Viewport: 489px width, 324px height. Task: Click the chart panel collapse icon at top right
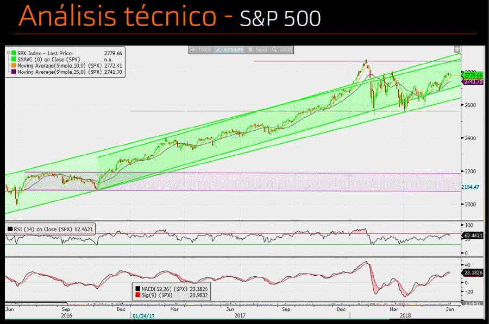click(457, 49)
